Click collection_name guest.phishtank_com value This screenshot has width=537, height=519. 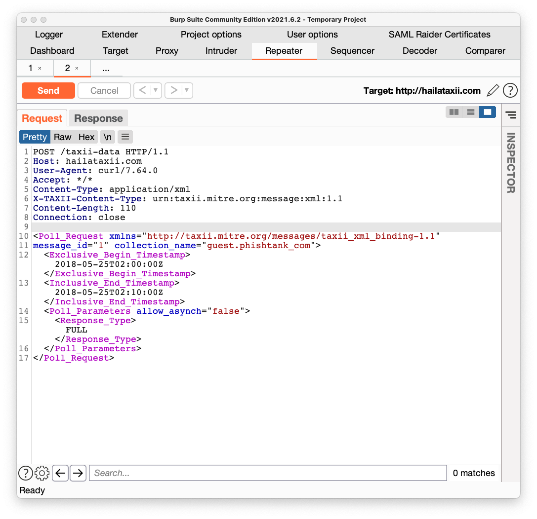[x=258, y=246]
